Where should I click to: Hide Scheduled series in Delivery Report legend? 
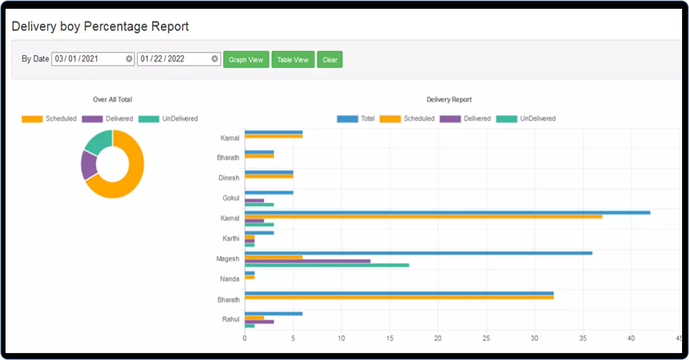[x=407, y=119]
